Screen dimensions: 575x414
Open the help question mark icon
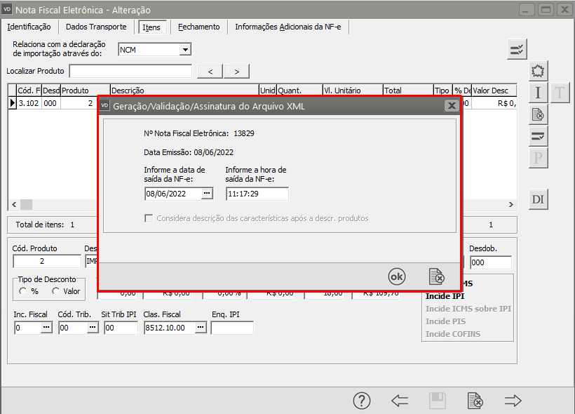(x=361, y=401)
